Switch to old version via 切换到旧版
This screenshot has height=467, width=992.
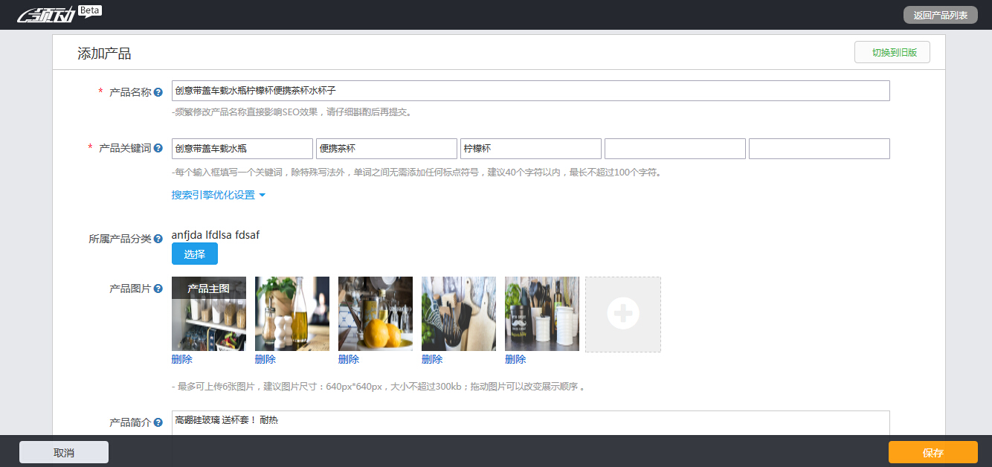click(x=892, y=52)
